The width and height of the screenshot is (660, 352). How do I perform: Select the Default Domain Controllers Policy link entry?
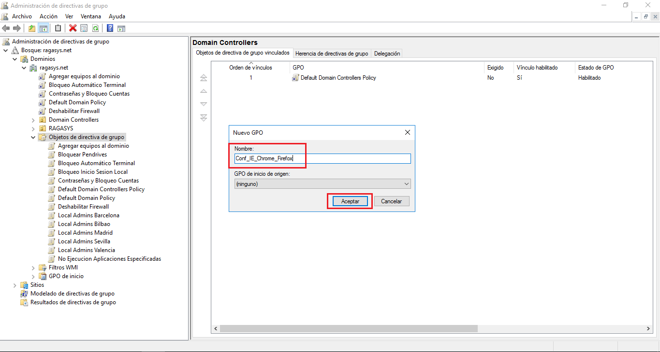[x=337, y=77]
